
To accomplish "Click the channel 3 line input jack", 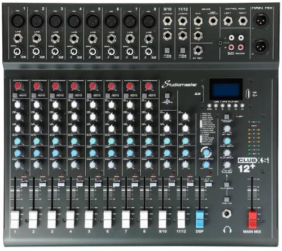I will [55, 38].
